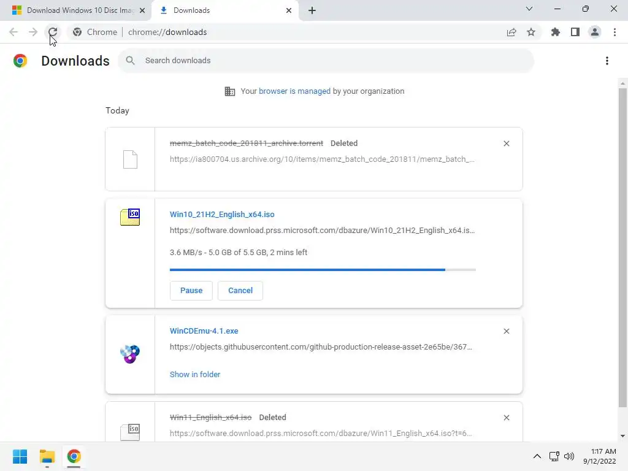Click the page vertical scrollbar
The image size is (628, 471).
[622, 248]
